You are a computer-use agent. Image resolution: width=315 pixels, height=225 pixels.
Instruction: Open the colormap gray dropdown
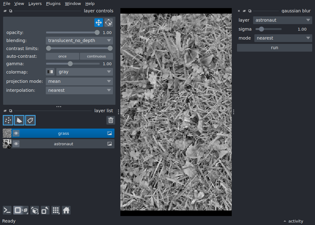point(84,72)
